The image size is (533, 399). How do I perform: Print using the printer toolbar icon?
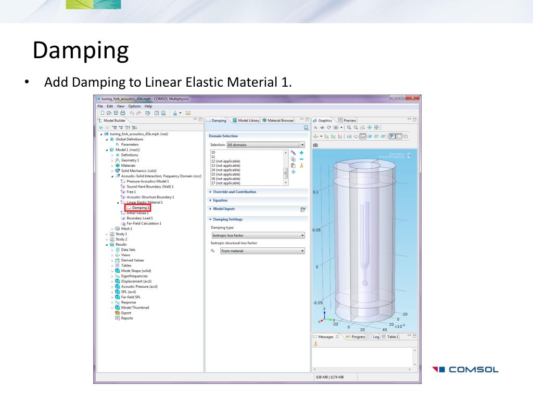point(123,113)
